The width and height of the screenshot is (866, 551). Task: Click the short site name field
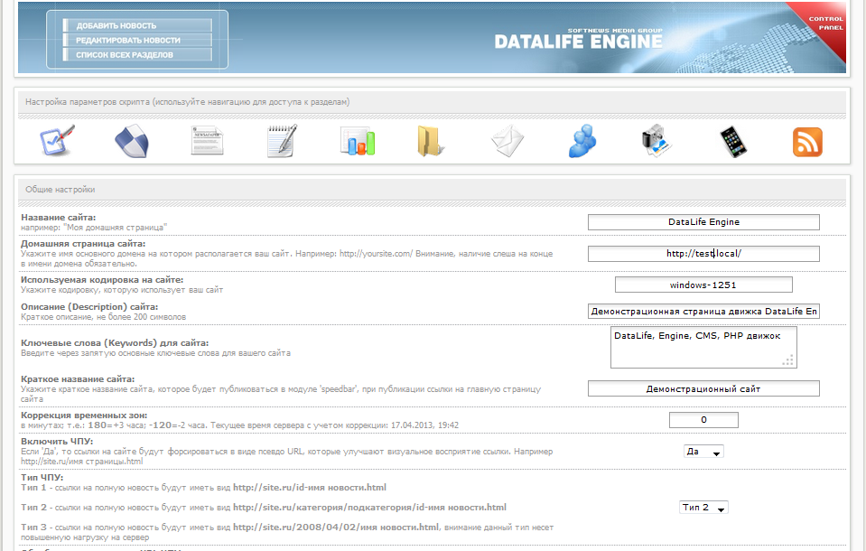click(703, 388)
